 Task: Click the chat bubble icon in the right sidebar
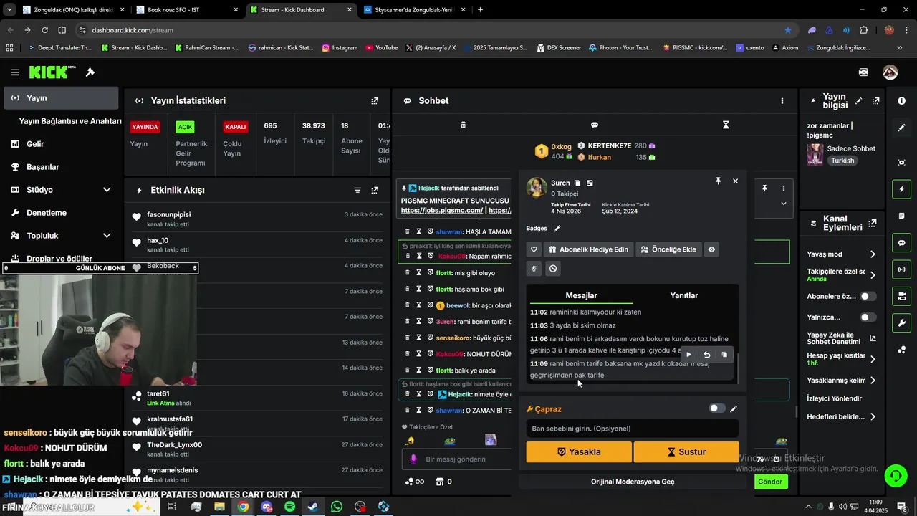pos(901,243)
